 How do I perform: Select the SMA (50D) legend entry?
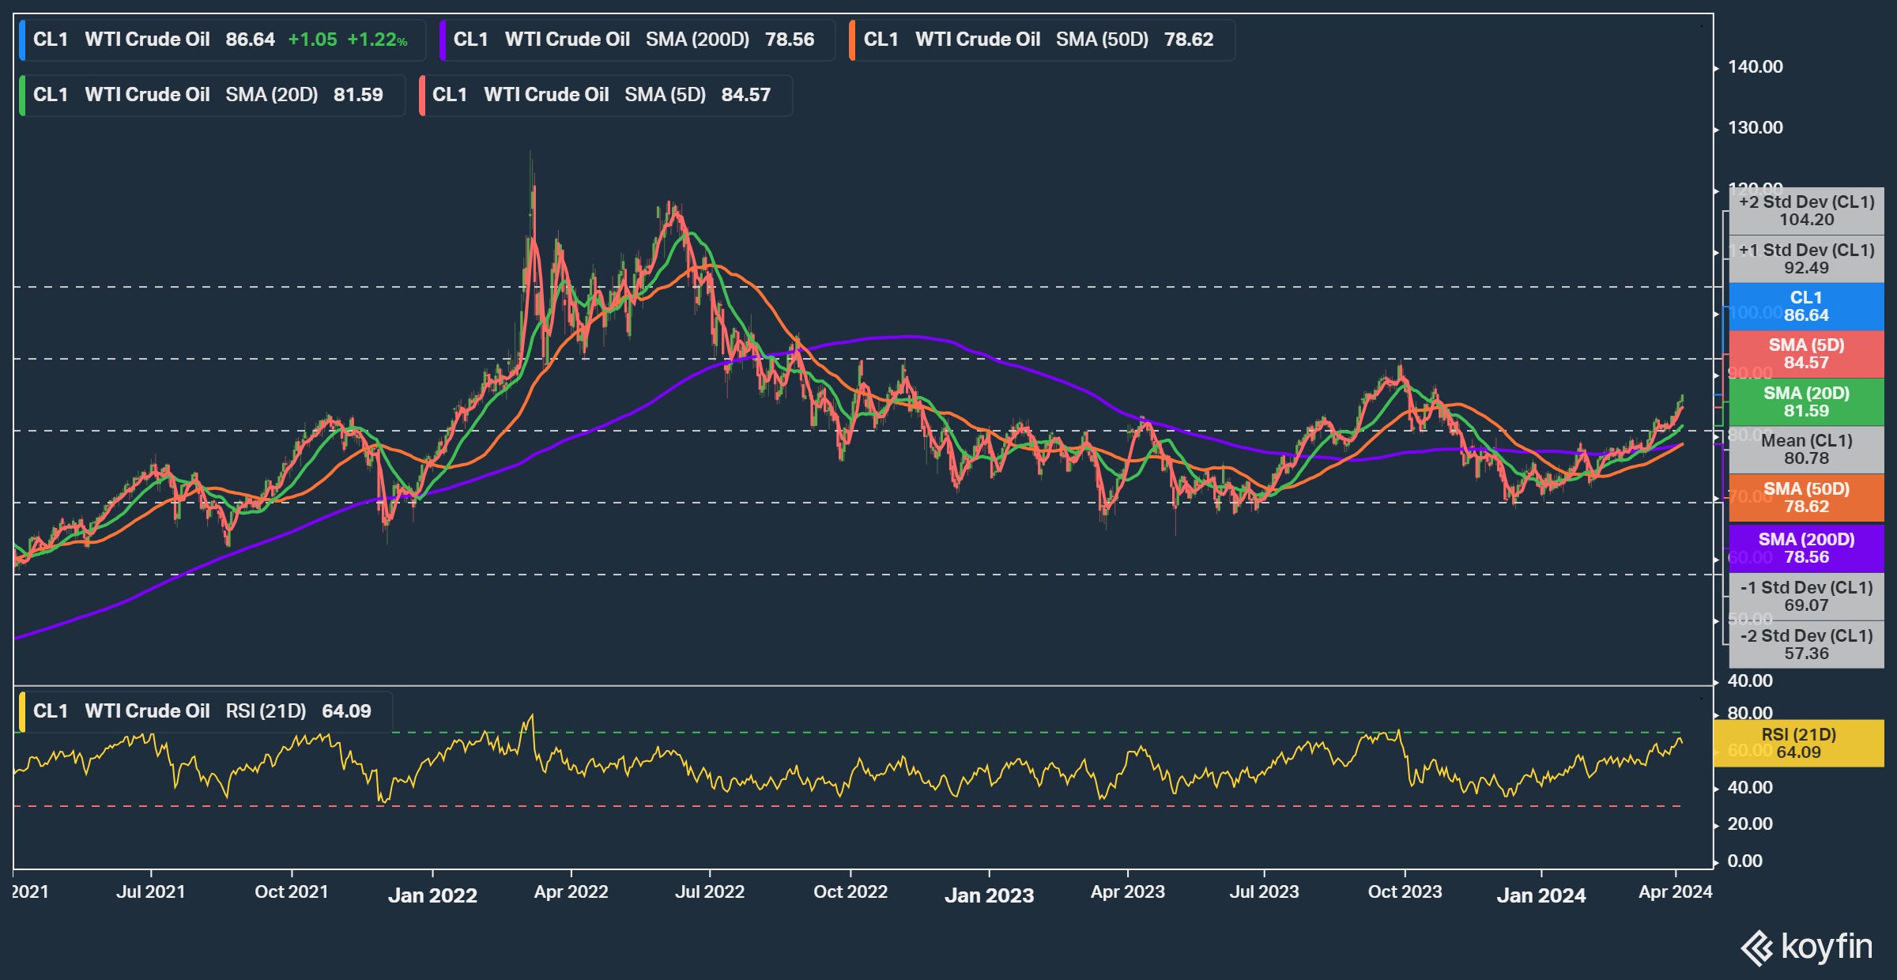[1042, 40]
